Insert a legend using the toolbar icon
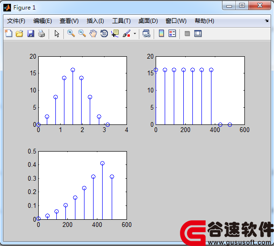This screenshot has width=274, height=246. (x=172, y=33)
